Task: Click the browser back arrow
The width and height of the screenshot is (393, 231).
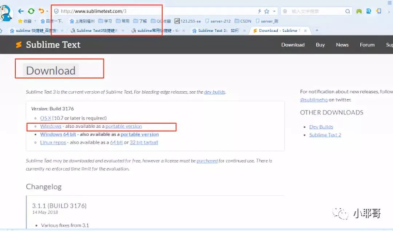Action: [21, 11]
